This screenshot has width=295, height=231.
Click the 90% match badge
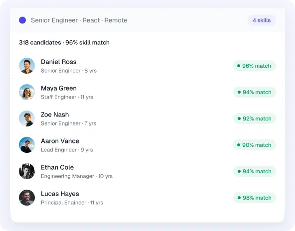(254, 145)
